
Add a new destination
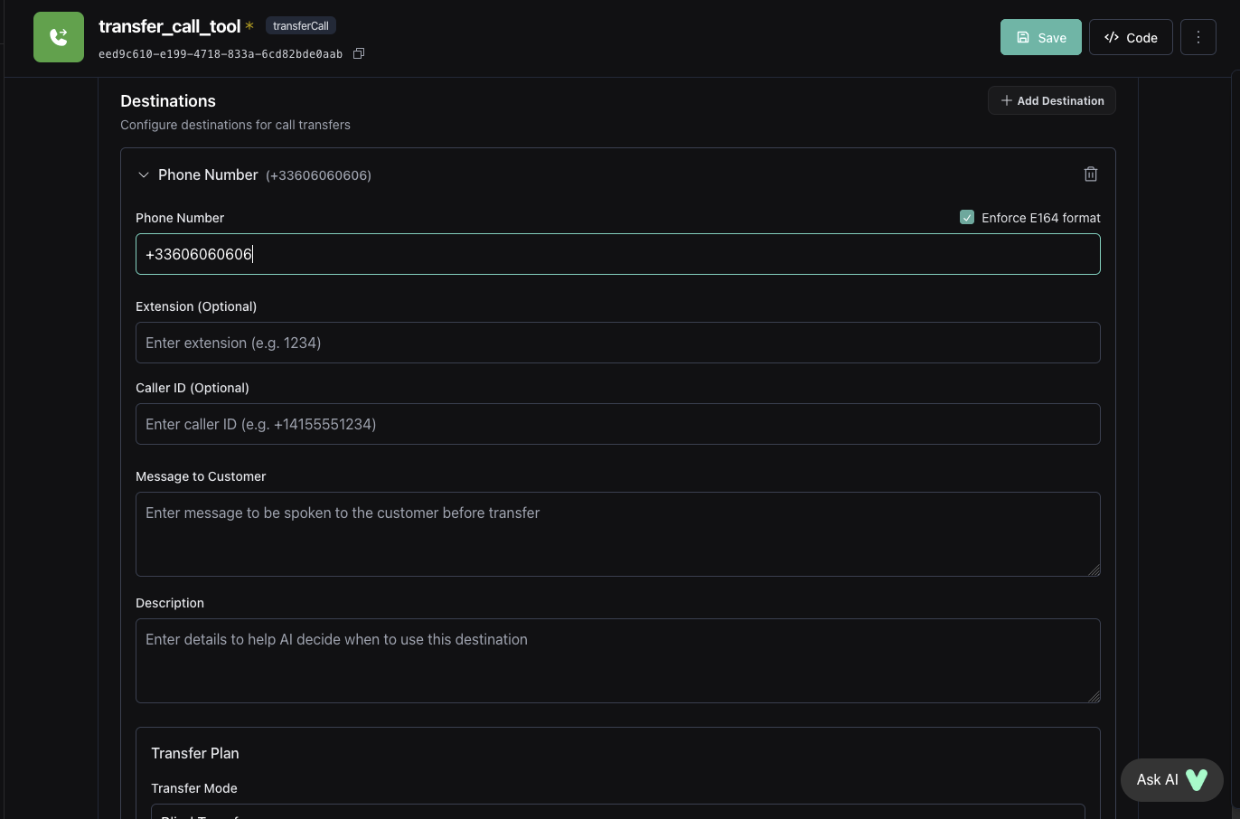click(1052, 100)
